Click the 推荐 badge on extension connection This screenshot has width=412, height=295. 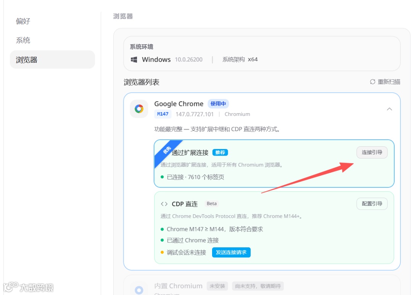pyautogui.click(x=220, y=152)
